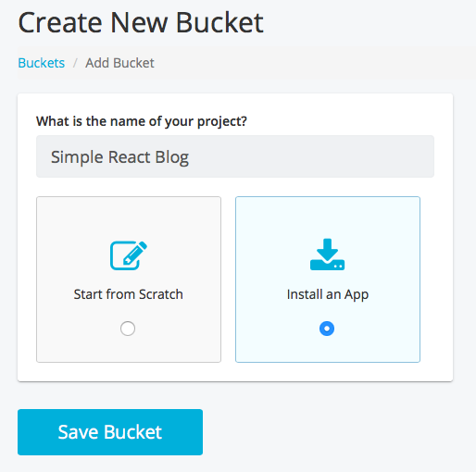Image resolution: width=476 pixels, height=472 pixels.
Task: Click the slash separator in the breadcrumb
Action: point(75,63)
